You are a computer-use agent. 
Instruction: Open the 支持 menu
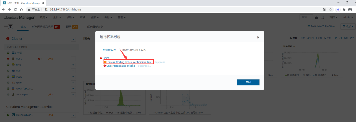coord(334,17)
